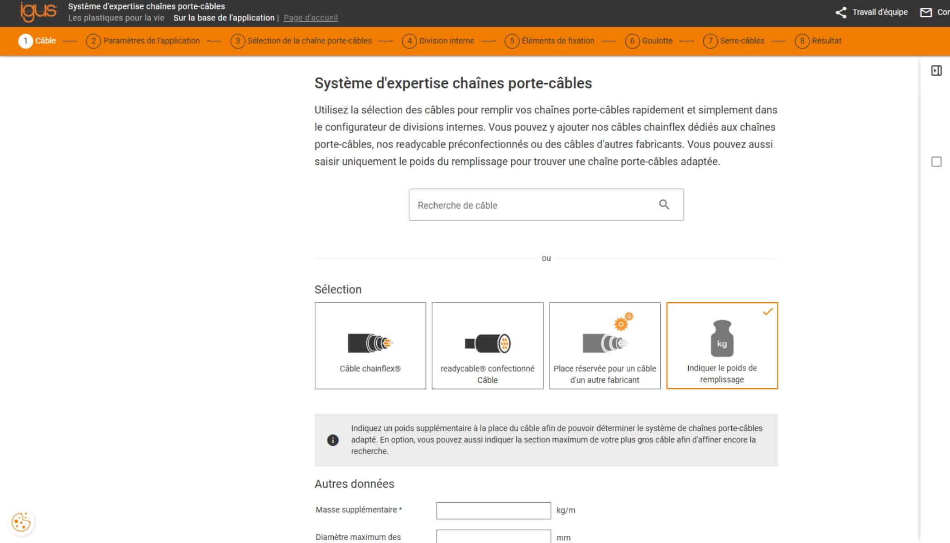Click the Masse supplémentaire input field
The image size is (950, 543).
[x=493, y=510]
